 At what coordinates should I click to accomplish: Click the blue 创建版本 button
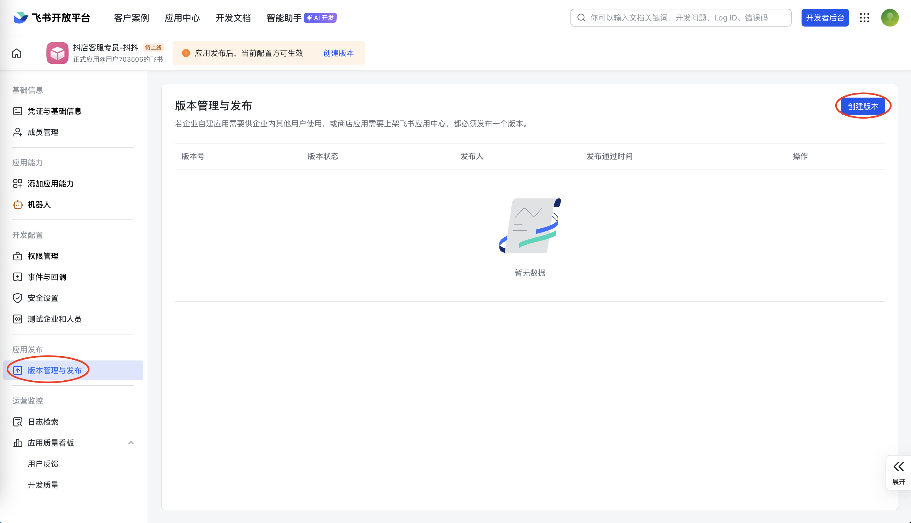coord(863,106)
